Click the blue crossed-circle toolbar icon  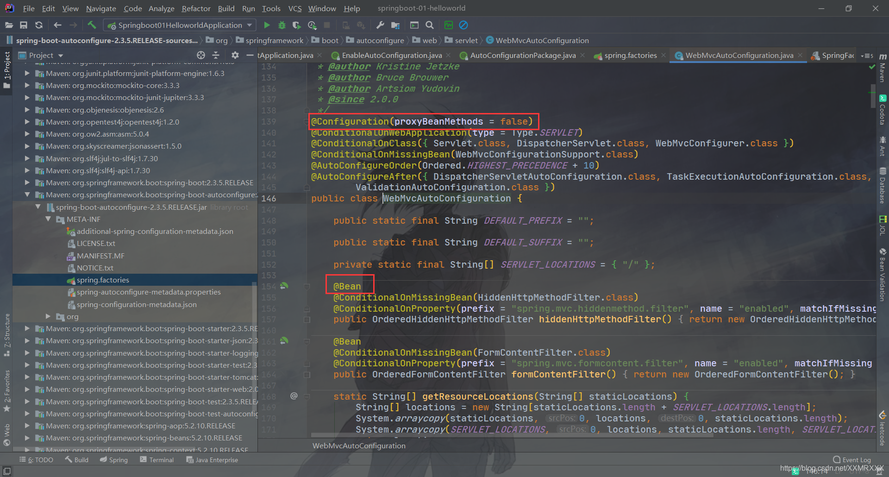coord(463,25)
